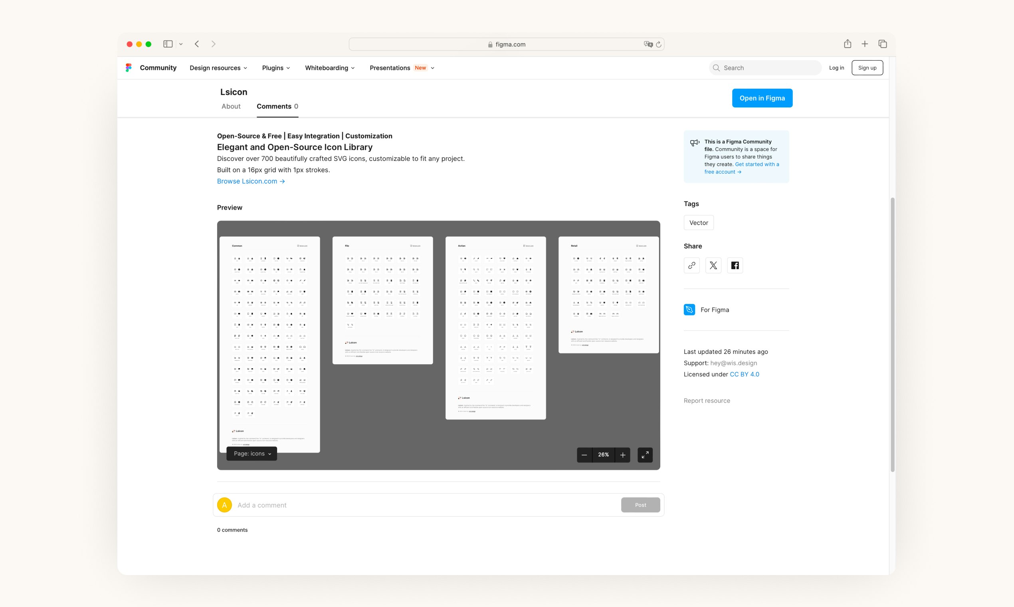Reload the page with the refresh icon
The height and width of the screenshot is (607, 1014).
point(659,44)
